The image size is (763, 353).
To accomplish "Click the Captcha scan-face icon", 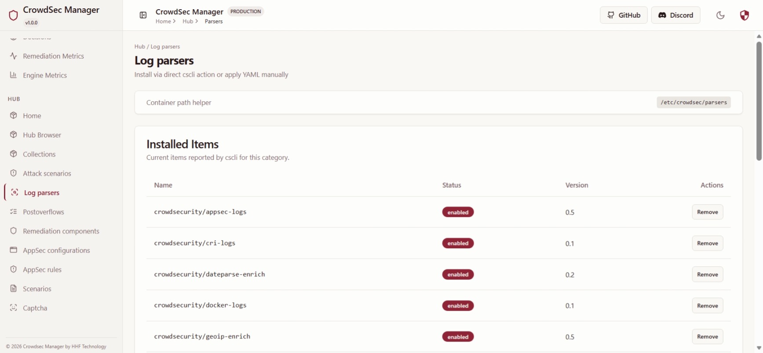I will pos(14,308).
